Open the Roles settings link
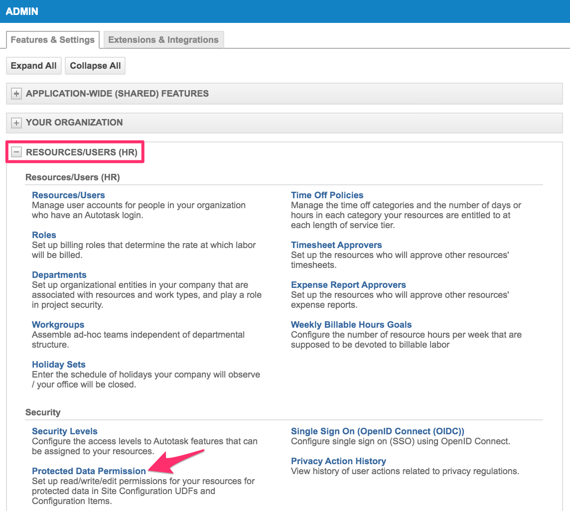Image resolution: width=570 pixels, height=511 pixels. [x=44, y=235]
